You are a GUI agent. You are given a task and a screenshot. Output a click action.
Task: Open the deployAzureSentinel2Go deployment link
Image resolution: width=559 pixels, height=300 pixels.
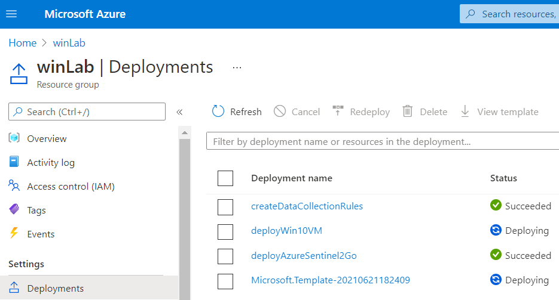(x=304, y=256)
